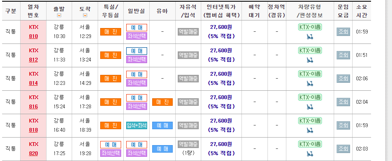392x161 pixels.
Task: Click sold-out 매진 first class for KTX 818
Action: [x=111, y=125]
